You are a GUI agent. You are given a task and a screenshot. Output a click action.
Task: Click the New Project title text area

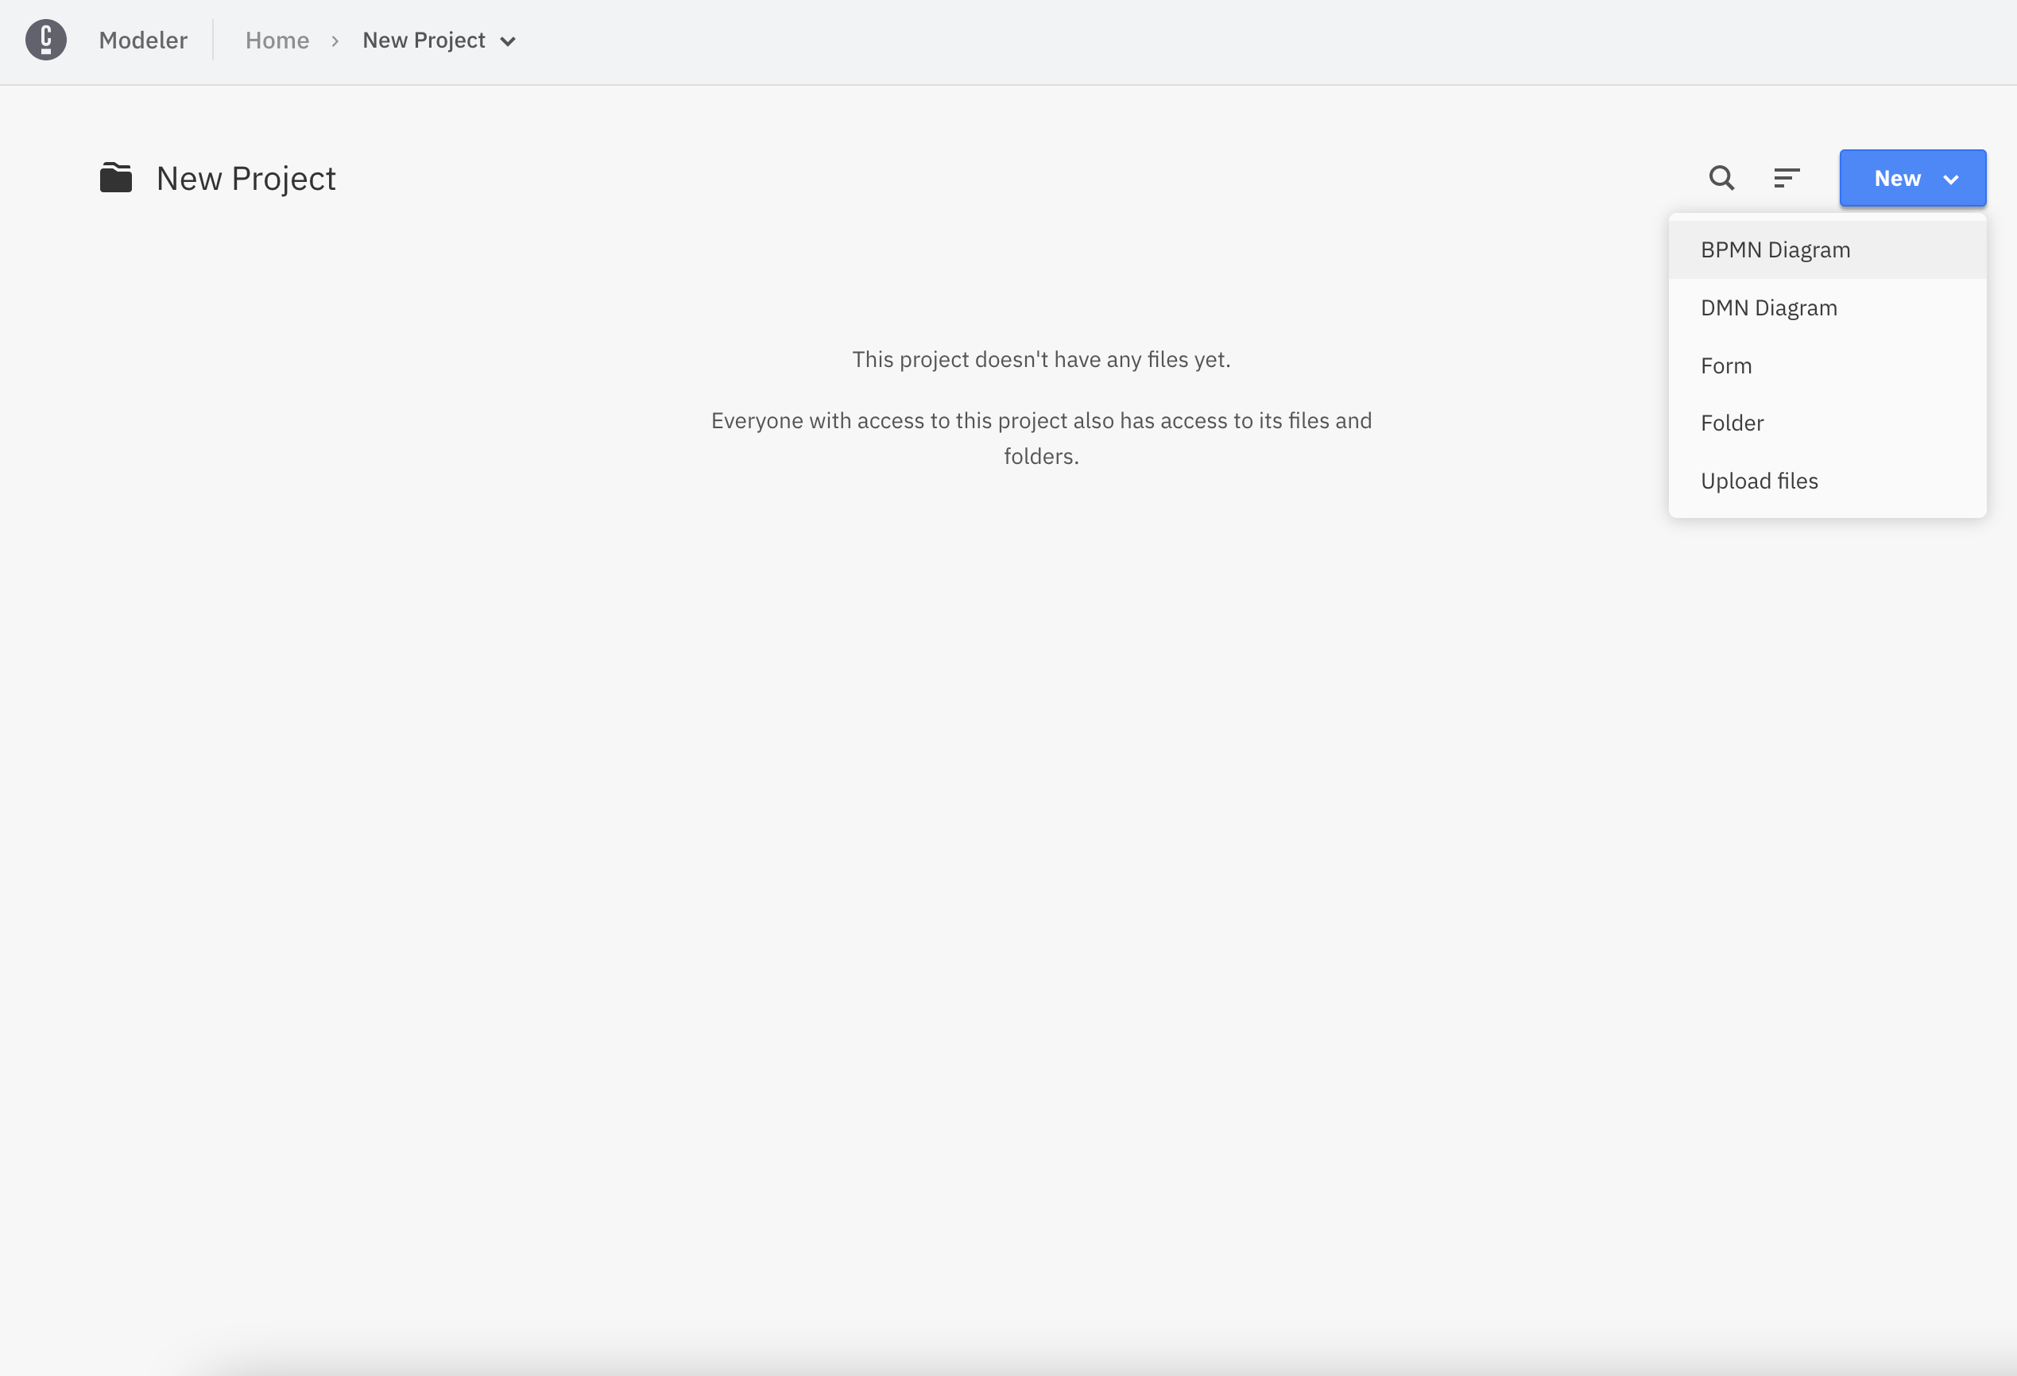pyautogui.click(x=246, y=176)
